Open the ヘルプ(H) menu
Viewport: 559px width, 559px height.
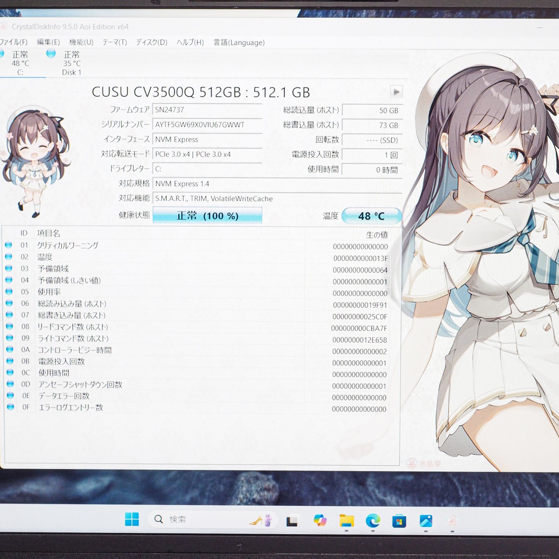[190, 42]
